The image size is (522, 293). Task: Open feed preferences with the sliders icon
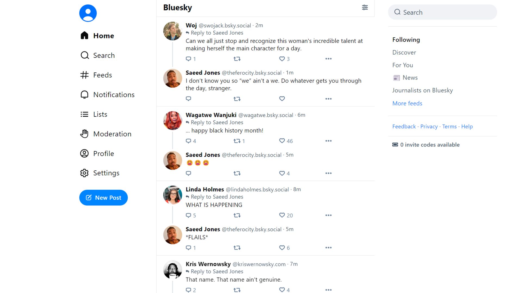pos(365,8)
